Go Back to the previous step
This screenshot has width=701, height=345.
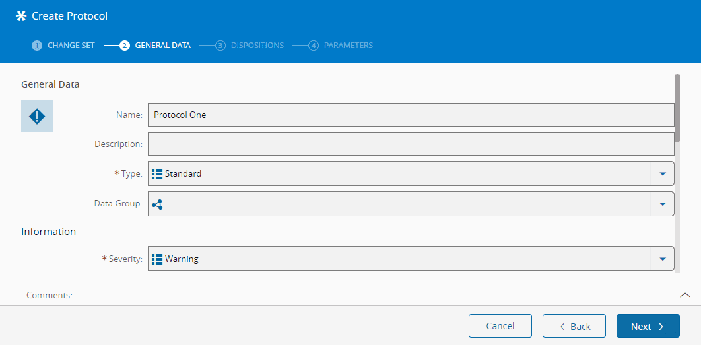click(x=574, y=326)
